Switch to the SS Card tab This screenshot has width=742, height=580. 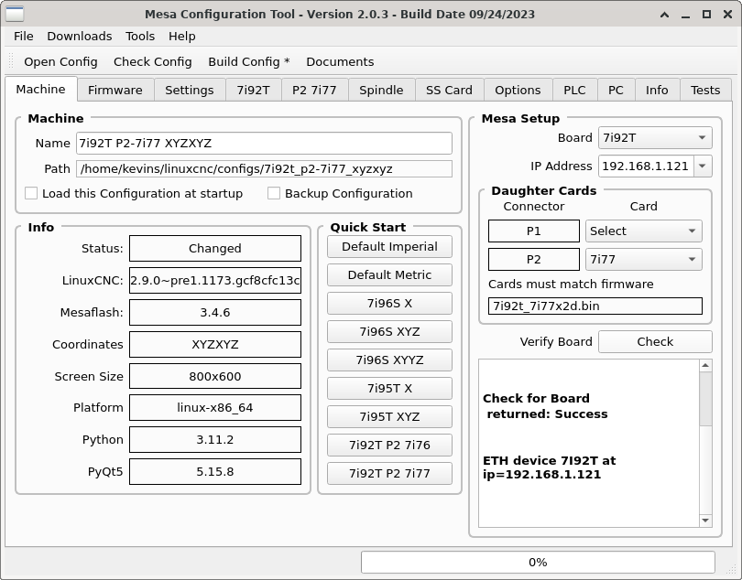[449, 91]
